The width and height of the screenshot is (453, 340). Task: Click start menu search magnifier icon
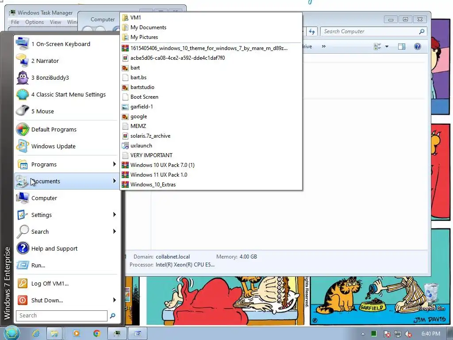[x=113, y=316]
